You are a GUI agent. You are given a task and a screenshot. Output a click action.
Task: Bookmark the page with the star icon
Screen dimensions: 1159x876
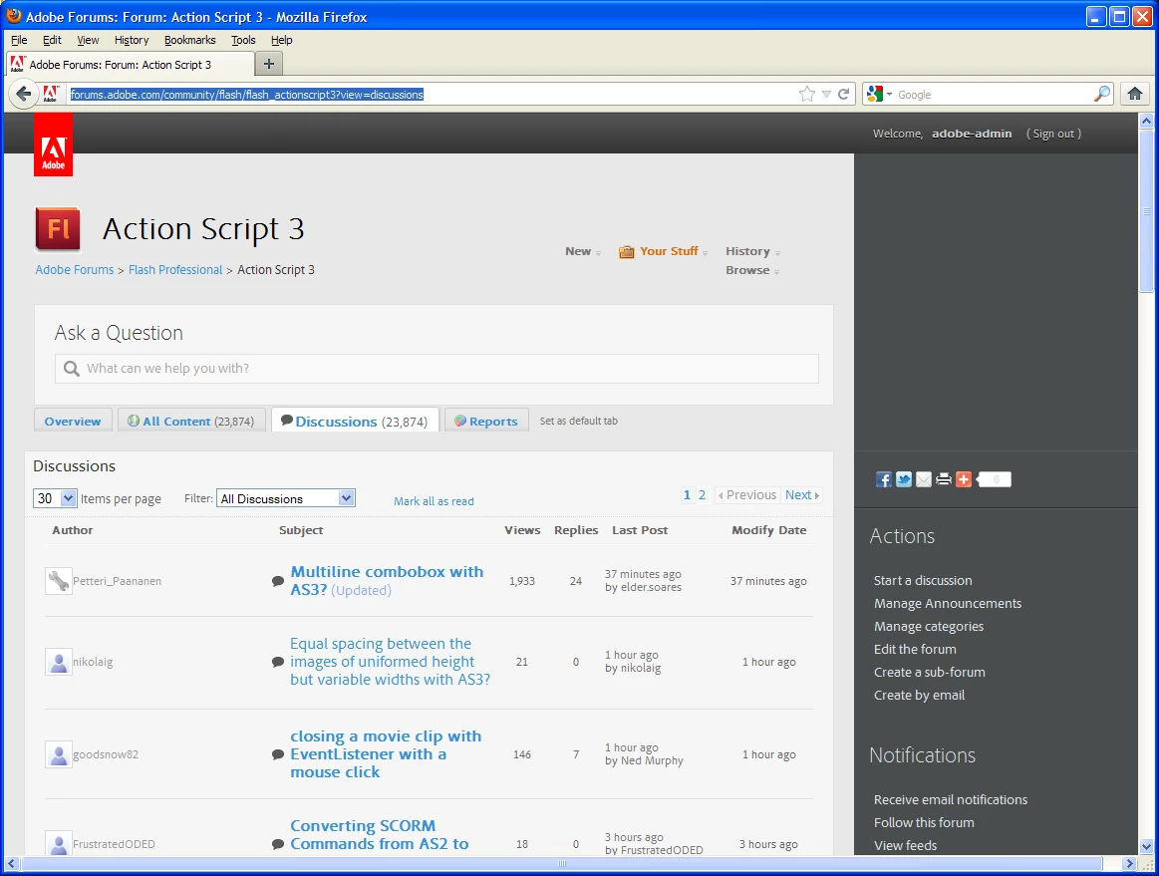806,94
